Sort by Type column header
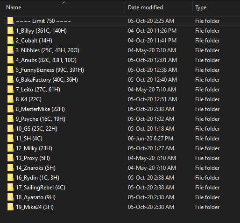This screenshot has height=223, width=240. [x=201, y=7]
